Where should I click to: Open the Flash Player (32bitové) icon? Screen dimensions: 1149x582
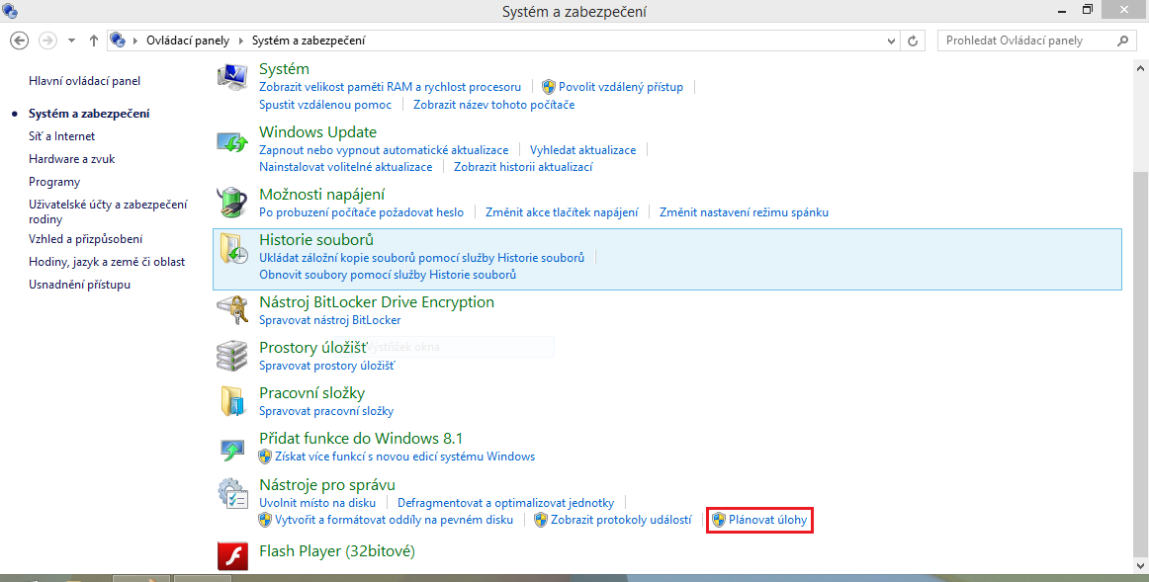(231, 555)
